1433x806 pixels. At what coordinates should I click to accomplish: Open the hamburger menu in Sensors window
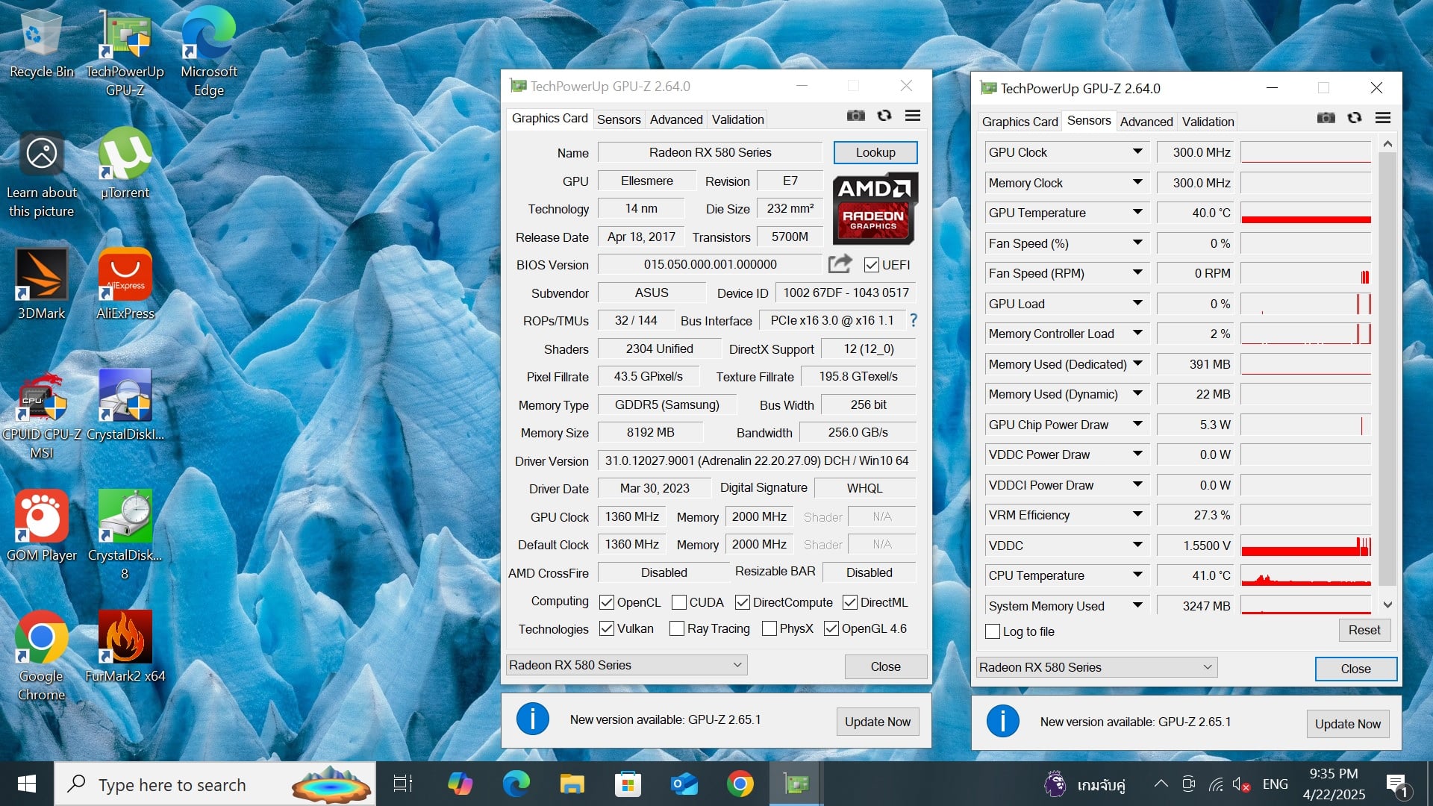point(1383,118)
